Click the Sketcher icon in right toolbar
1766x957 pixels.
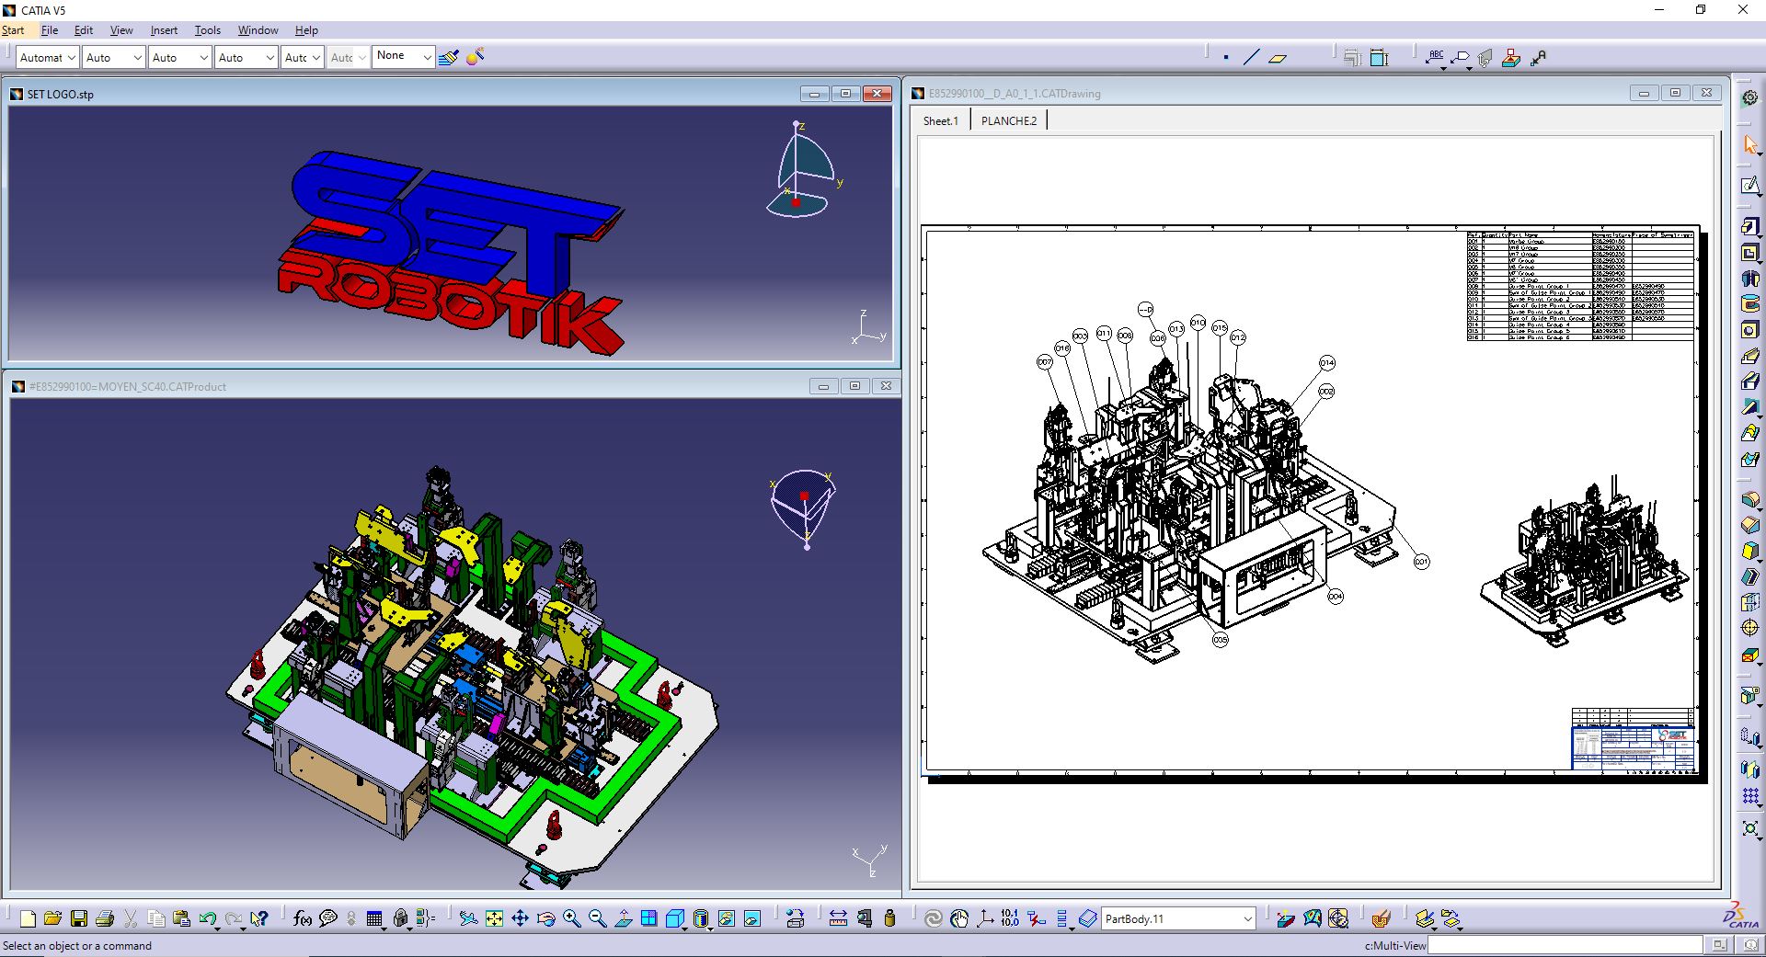coord(1750,186)
